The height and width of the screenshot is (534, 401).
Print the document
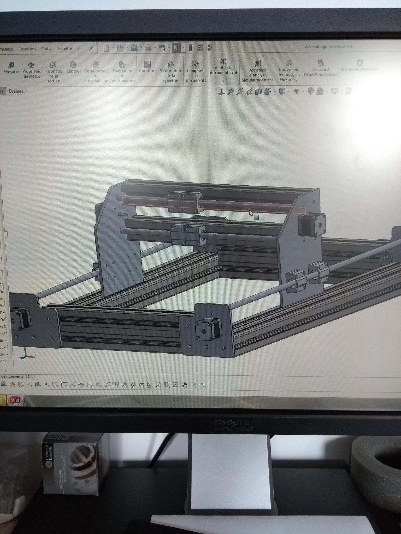(x=148, y=48)
